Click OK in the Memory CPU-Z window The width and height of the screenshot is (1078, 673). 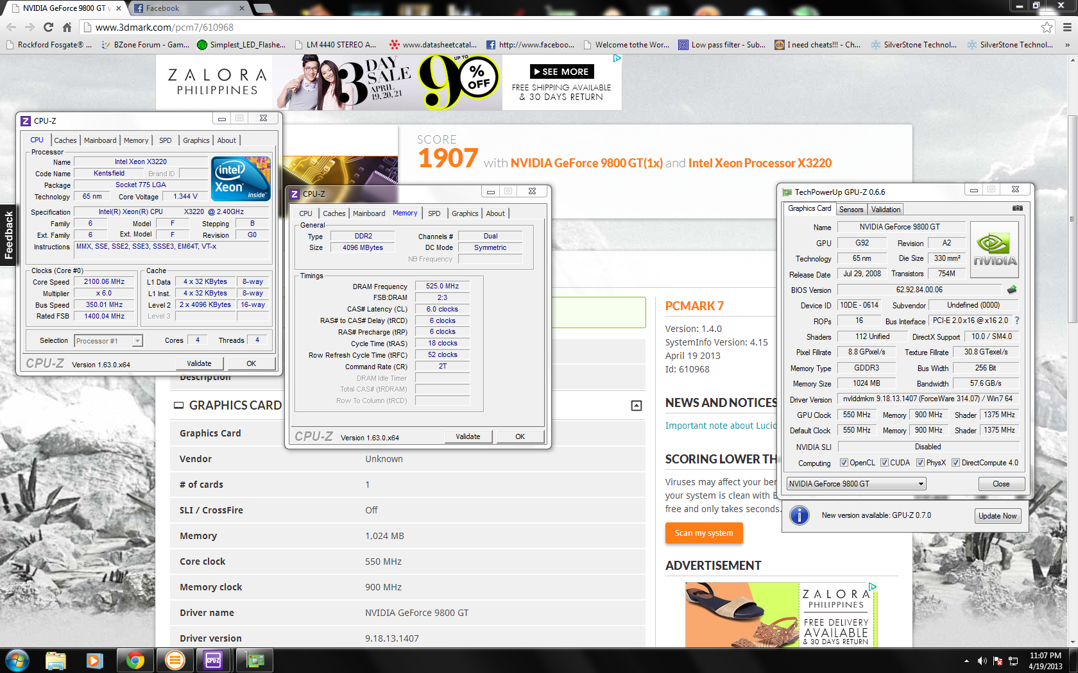pos(520,436)
